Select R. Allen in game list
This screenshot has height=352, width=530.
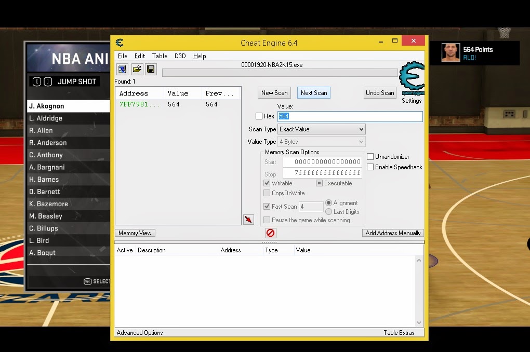(69, 130)
